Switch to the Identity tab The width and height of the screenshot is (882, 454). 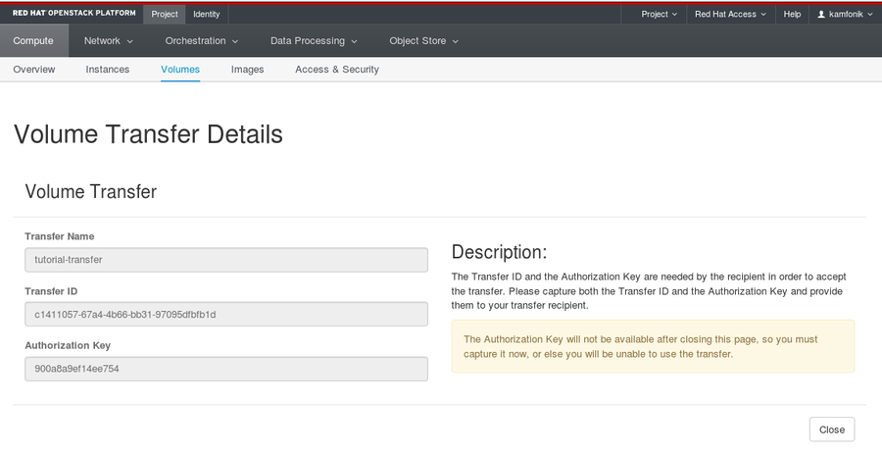207,14
